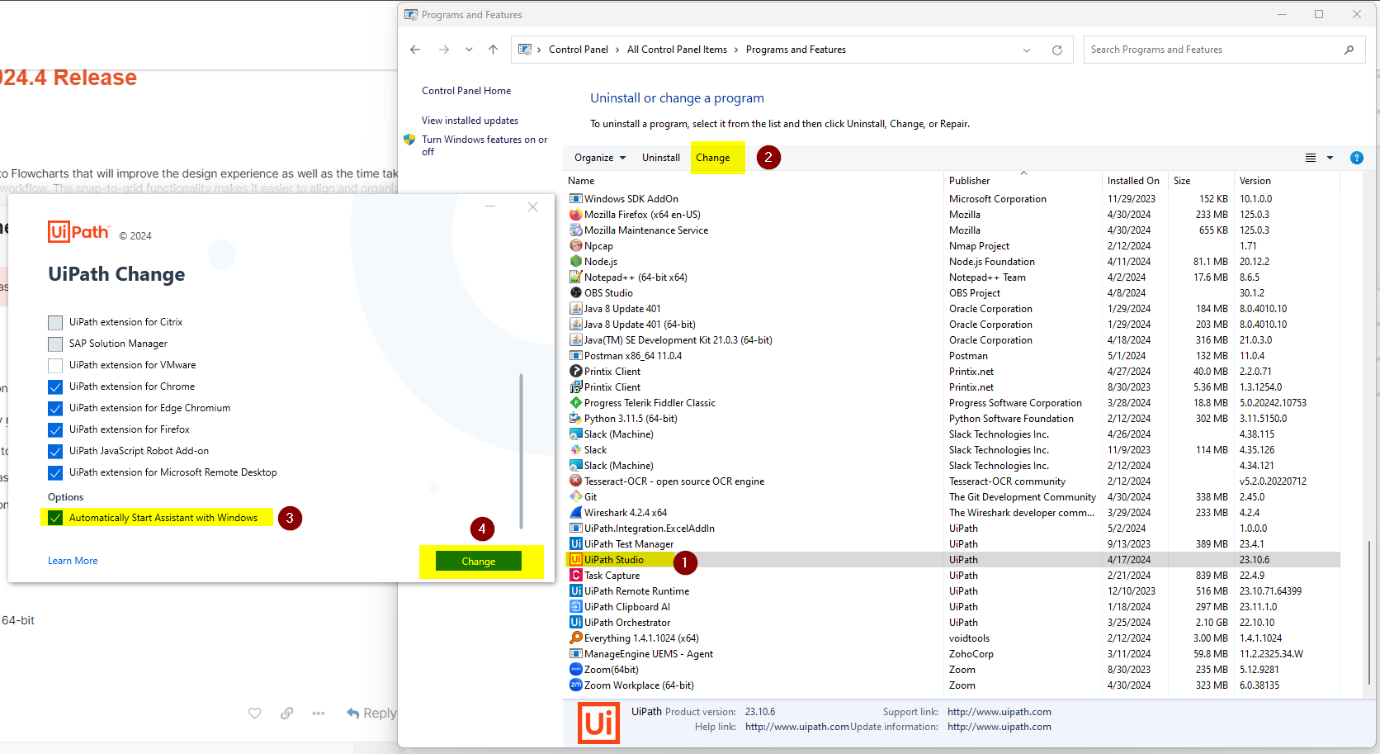
Task: Select Progress Telerik Fiddler Classic icon
Action: 575,403
